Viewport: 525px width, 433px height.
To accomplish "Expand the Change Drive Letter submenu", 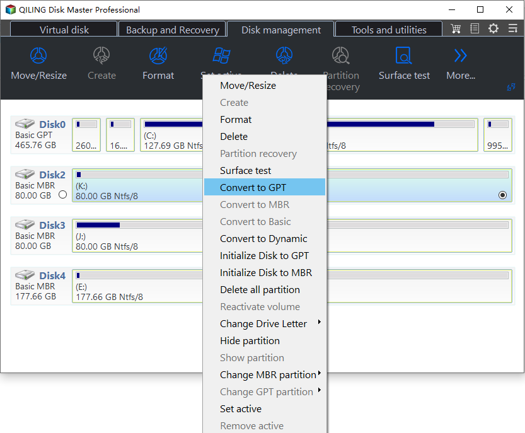I will (x=265, y=323).
